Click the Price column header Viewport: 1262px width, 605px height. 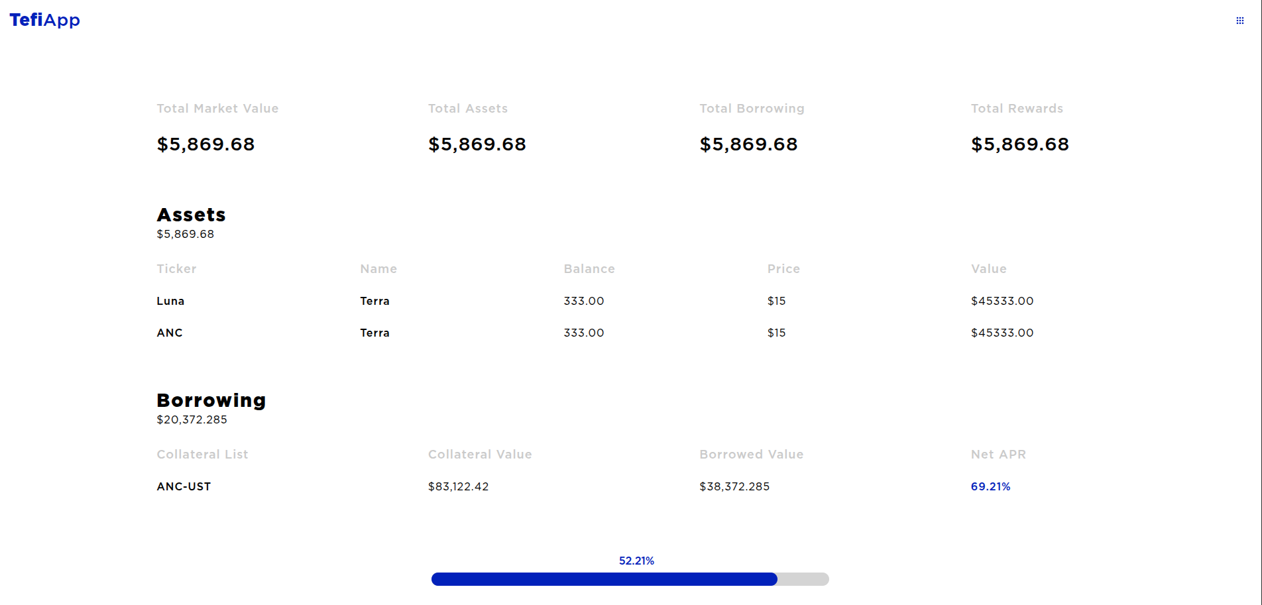(x=783, y=268)
